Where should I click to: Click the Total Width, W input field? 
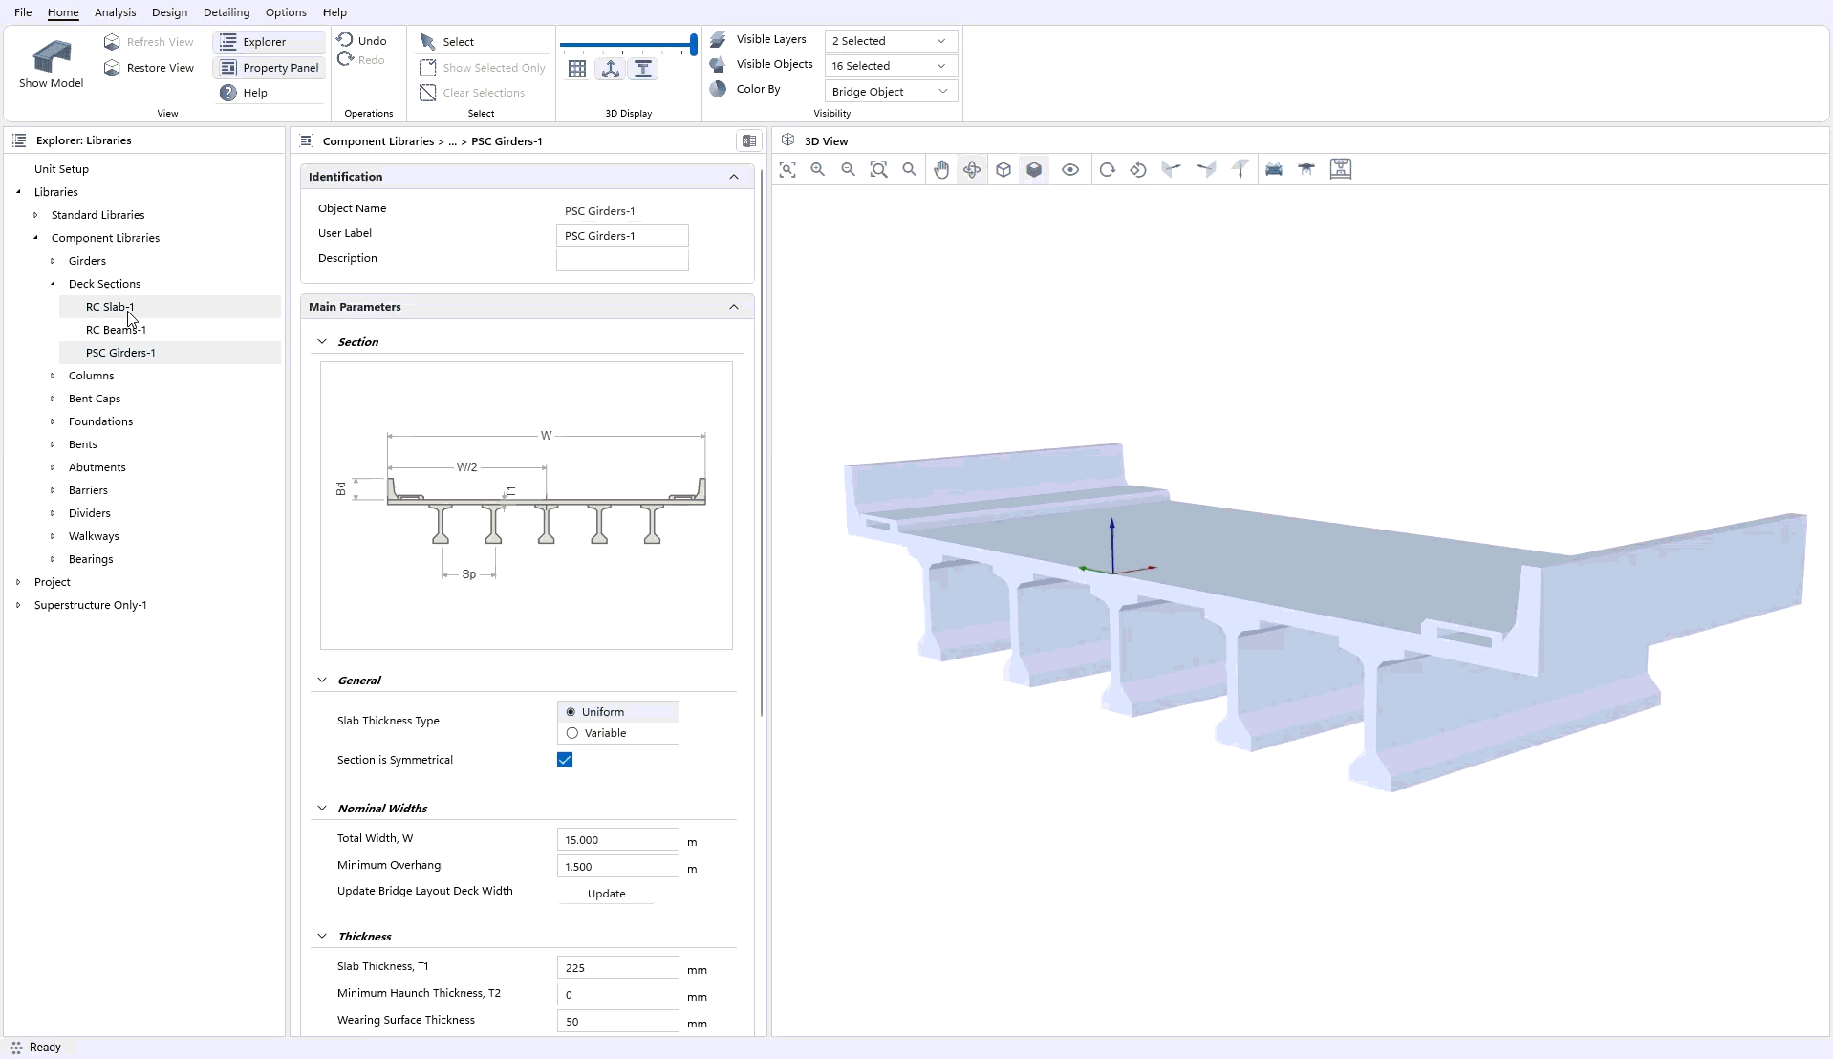pyautogui.click(x=617, y=840)
